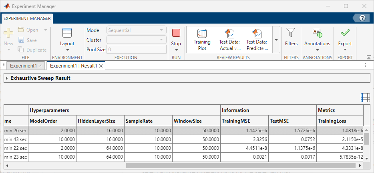Click the Information group header
The image size is (374, 173).
[x=269, y=110]
